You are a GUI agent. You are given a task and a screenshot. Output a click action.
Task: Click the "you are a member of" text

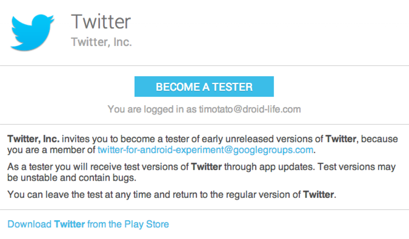point(51,150)
